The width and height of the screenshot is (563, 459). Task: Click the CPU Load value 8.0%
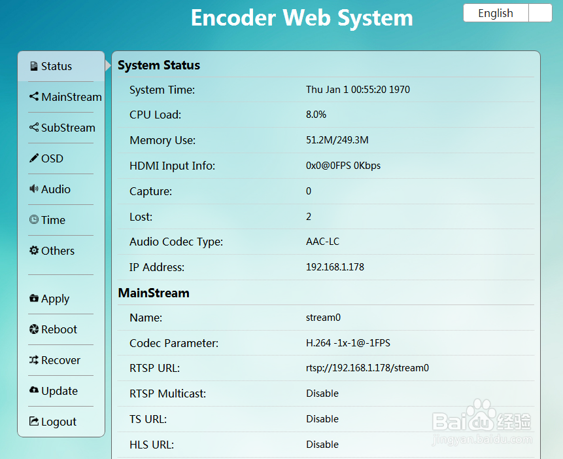tap(316, 115)
